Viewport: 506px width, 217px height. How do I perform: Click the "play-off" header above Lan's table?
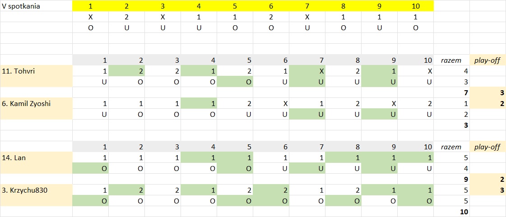tap(487, 147)
